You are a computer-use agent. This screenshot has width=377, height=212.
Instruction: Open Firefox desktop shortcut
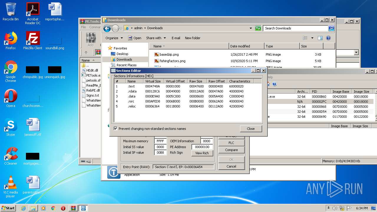(x=11, y=41)
